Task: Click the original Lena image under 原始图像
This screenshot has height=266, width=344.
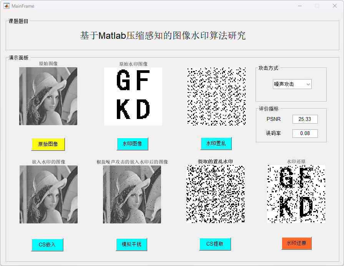Action: pos(48,96)
